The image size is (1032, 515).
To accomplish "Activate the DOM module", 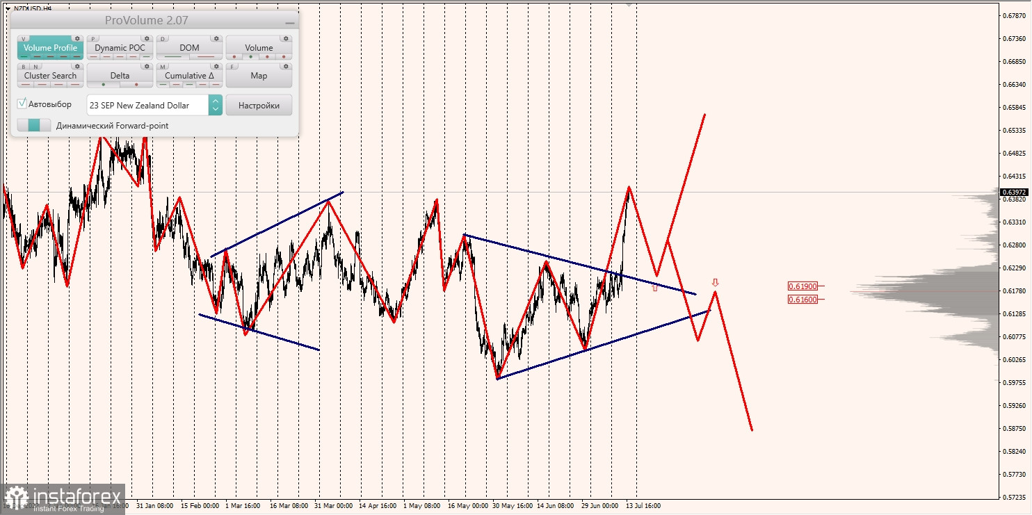I will [189, 48].
